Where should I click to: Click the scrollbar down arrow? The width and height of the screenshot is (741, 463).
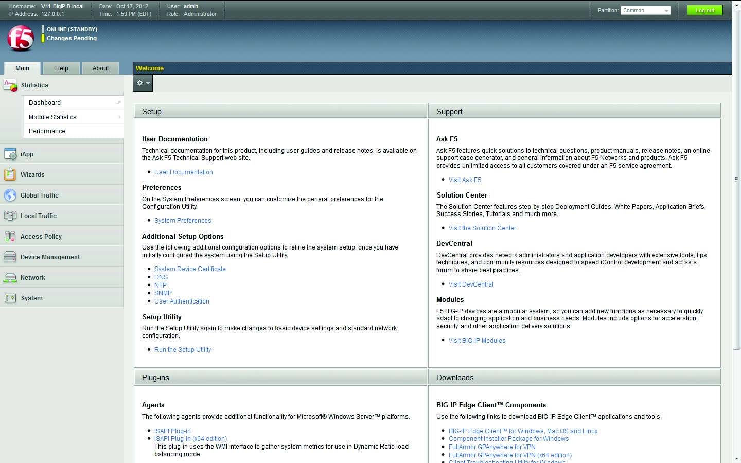coord(736,458)
